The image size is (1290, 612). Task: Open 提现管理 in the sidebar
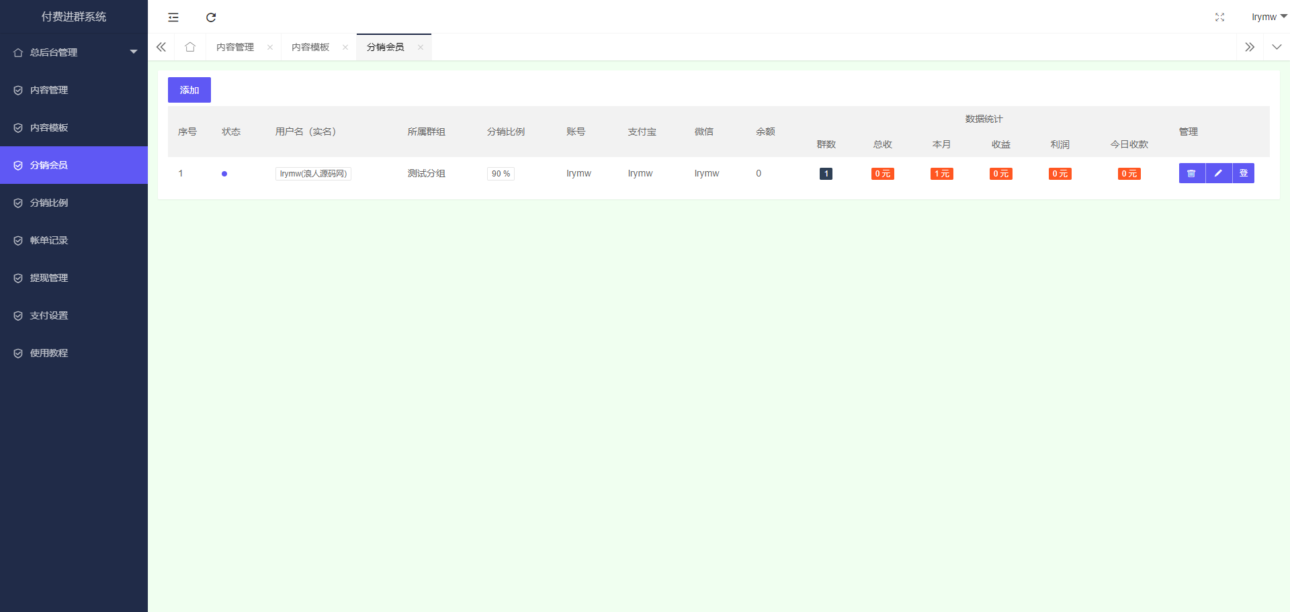(49, 278)
